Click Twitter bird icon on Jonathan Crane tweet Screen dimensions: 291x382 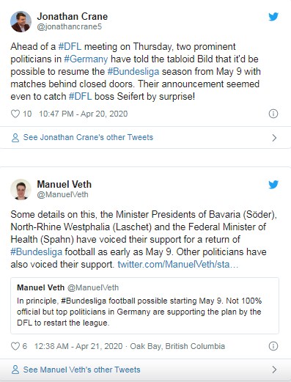(273, 17)
